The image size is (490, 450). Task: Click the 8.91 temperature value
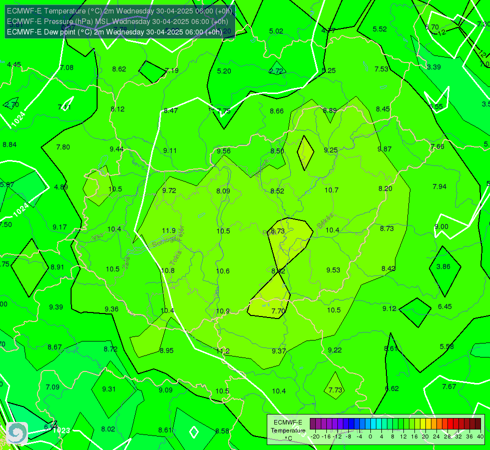click(x=57, y=267)
